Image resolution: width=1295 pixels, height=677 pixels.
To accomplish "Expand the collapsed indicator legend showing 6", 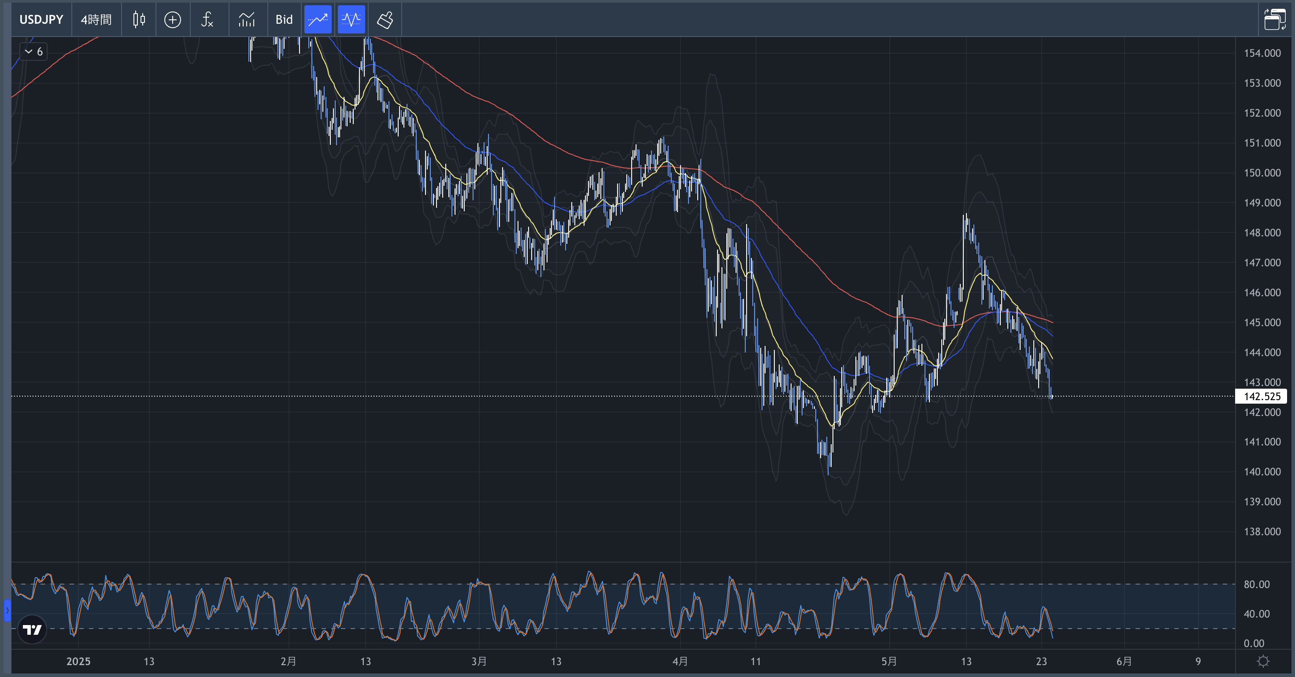I will click(33, 51).
